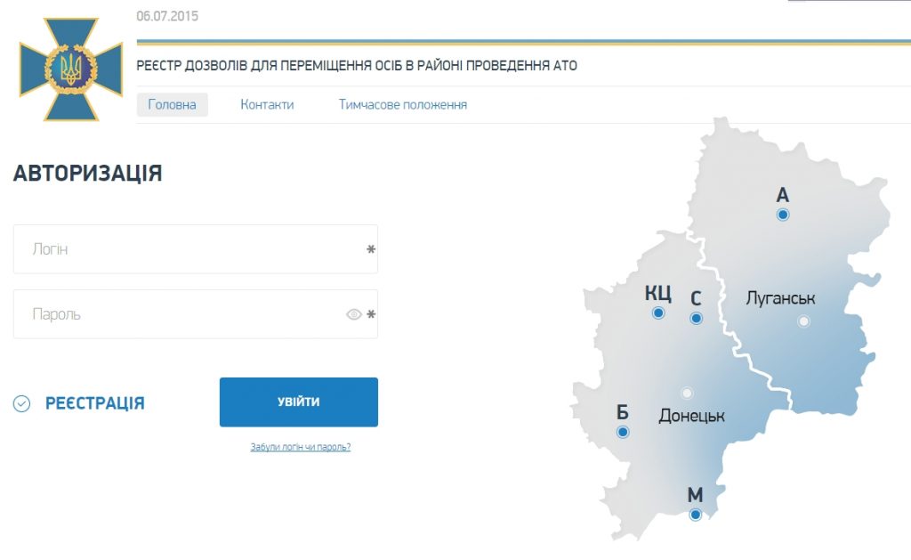Focus the Логін input field
911x560 pixels.
coord(187,249)
